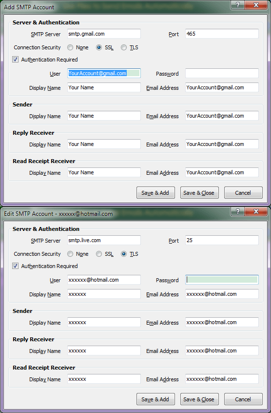
Task: Click help icon in Edit SMTP Account dialog
Action: [238, 211]
